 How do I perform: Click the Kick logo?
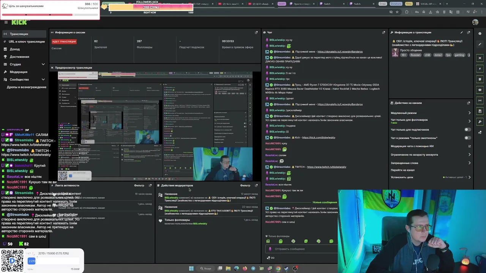click(x=19, y=22)
